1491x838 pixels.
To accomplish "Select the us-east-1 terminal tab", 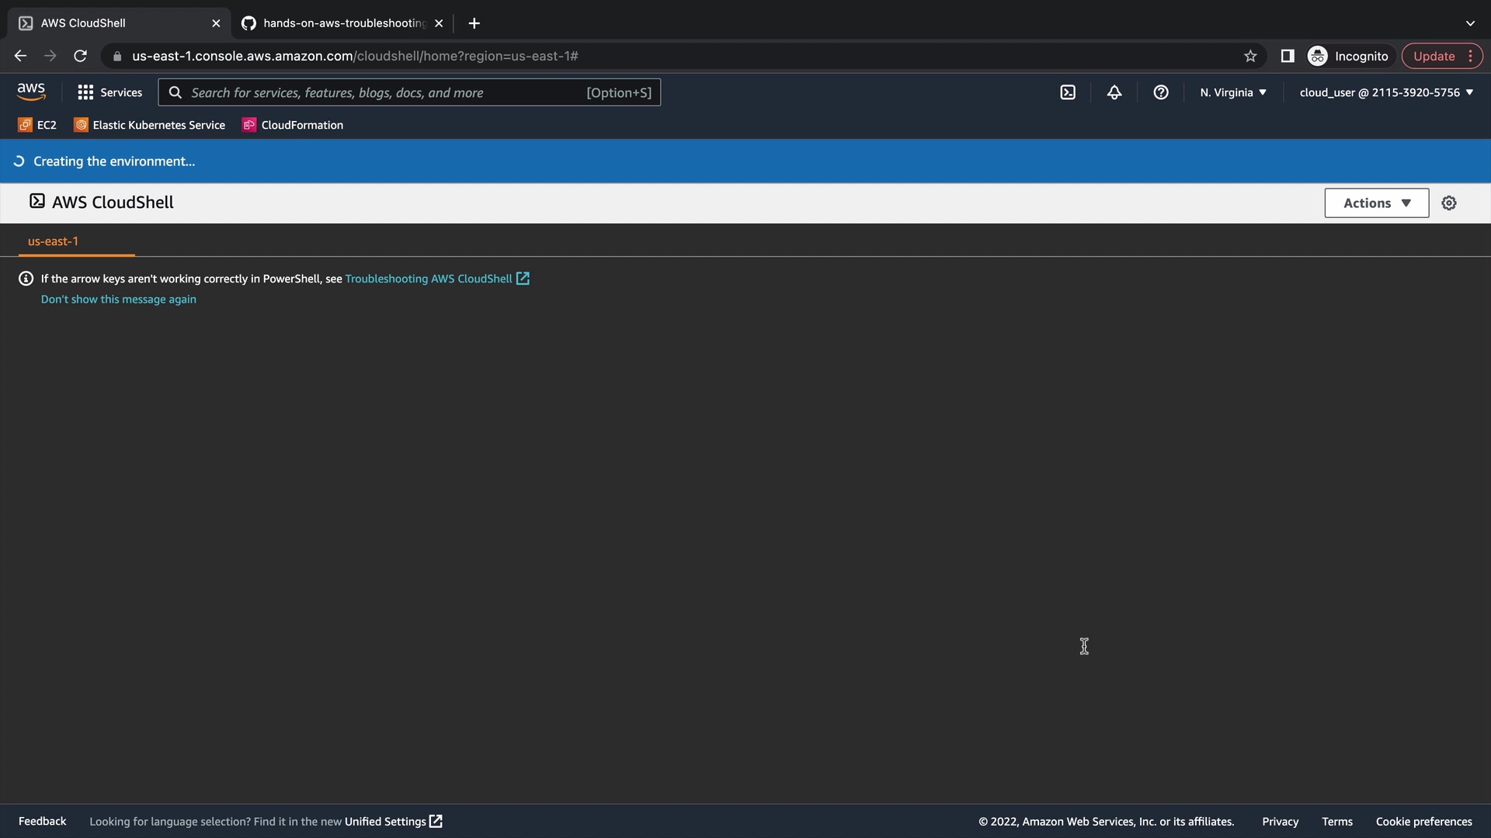I will tap(53, 241).
